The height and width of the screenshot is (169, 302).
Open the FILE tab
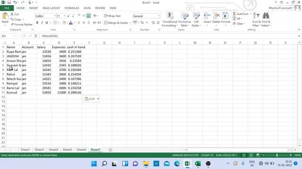(x=7, y=8)
